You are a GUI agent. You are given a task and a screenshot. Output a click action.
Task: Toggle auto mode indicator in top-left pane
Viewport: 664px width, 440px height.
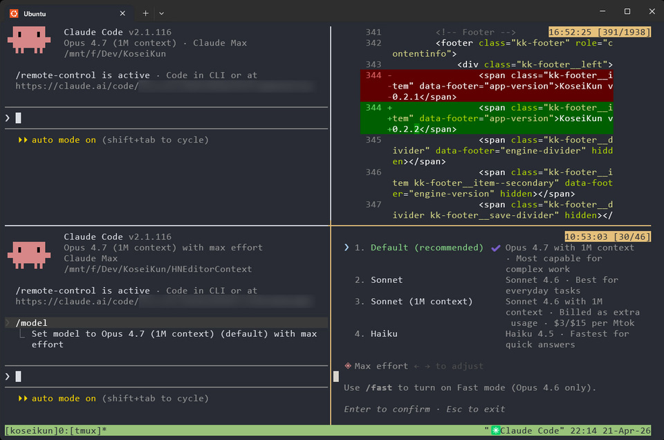113,140
